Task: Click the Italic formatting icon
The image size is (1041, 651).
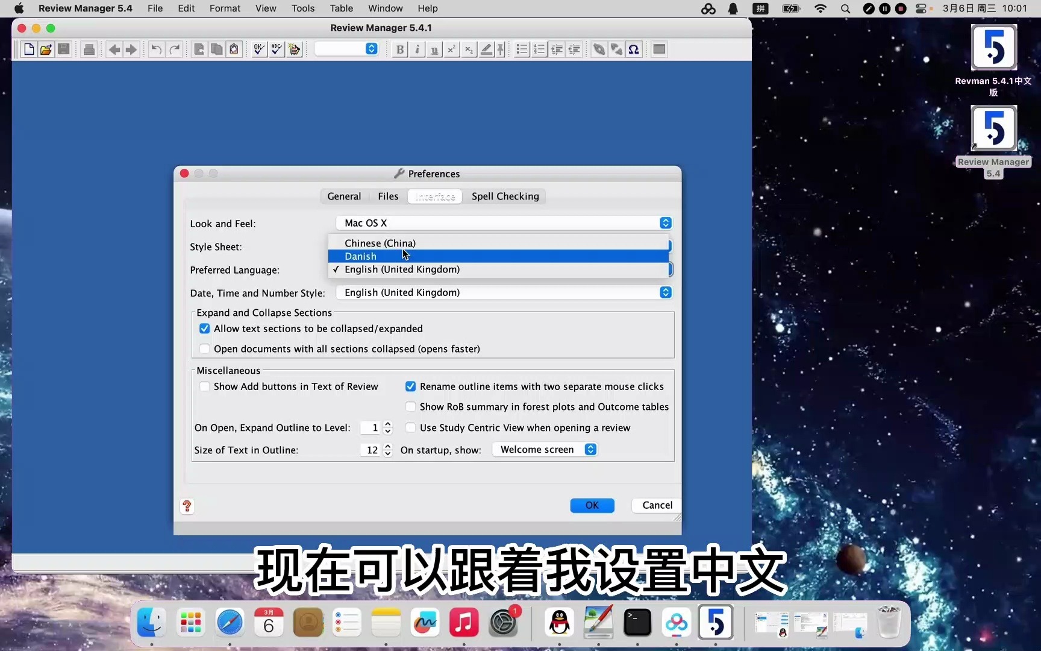Action: click(417, 49)
